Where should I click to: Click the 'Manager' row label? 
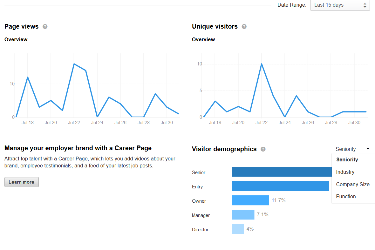pyautogui.click(x=201, y=216)
